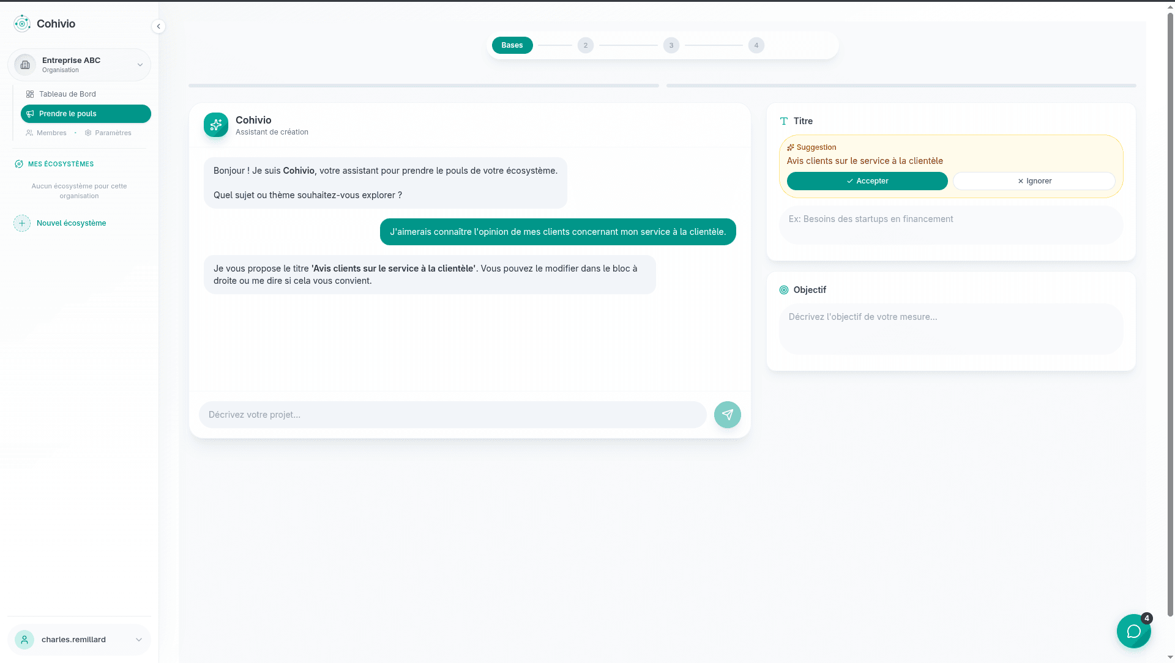Collapse the sidebar using the chevron
1175x663 pixels.
[159, 26]
